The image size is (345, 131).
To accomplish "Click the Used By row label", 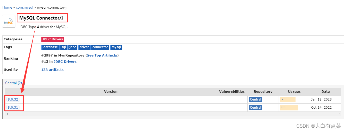I will (x=11, y=70).
